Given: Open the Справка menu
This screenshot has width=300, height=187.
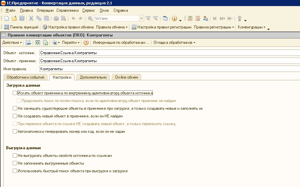Looking at the screenshot, I should [121, 11].
